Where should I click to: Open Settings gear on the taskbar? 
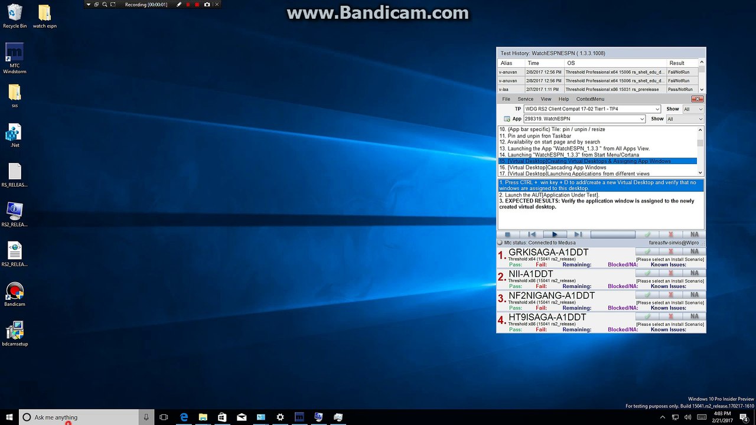tap(280, 417)
